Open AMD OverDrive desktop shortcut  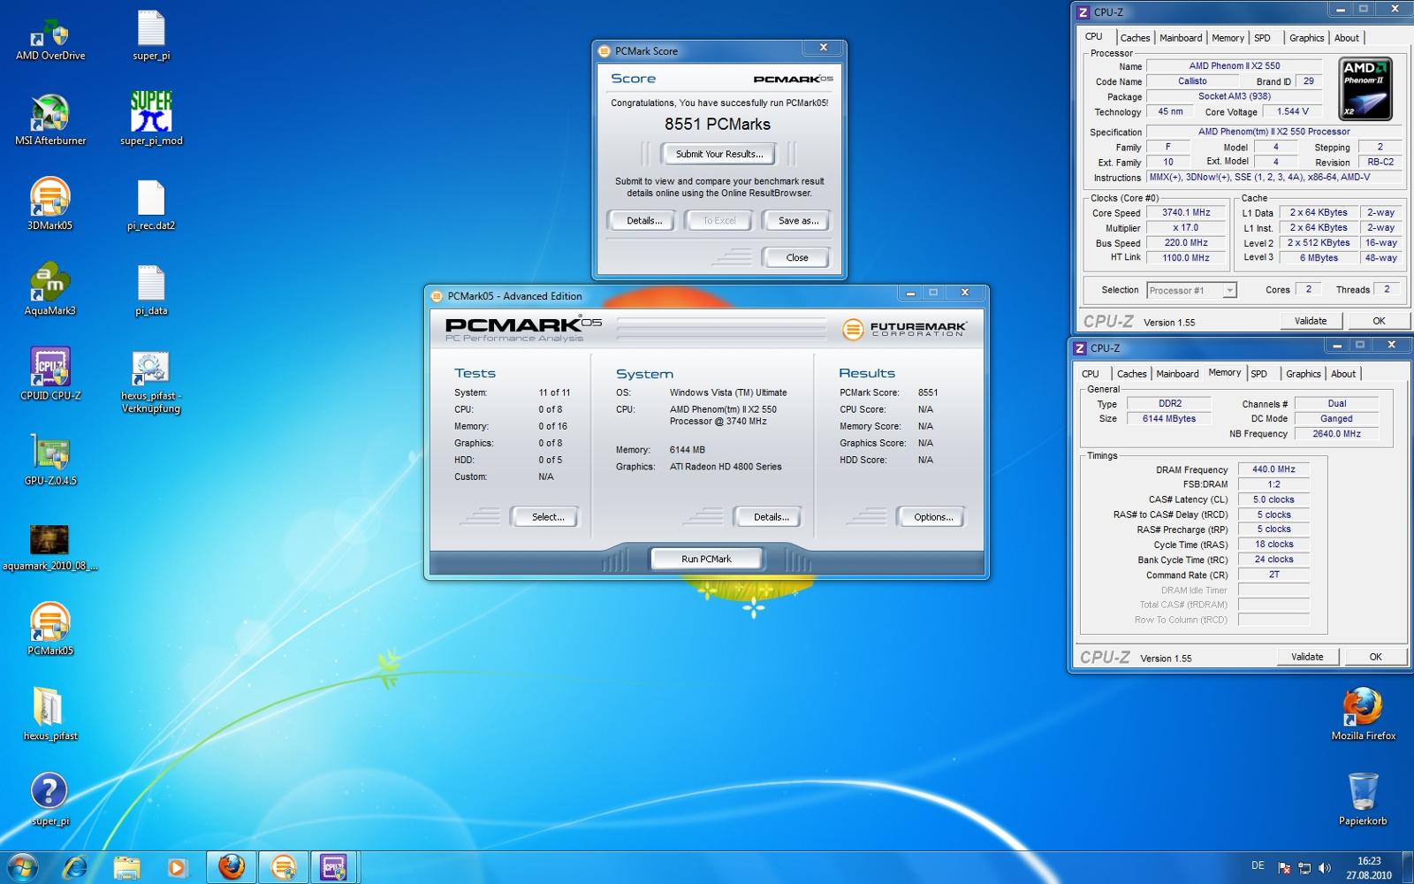50,39
